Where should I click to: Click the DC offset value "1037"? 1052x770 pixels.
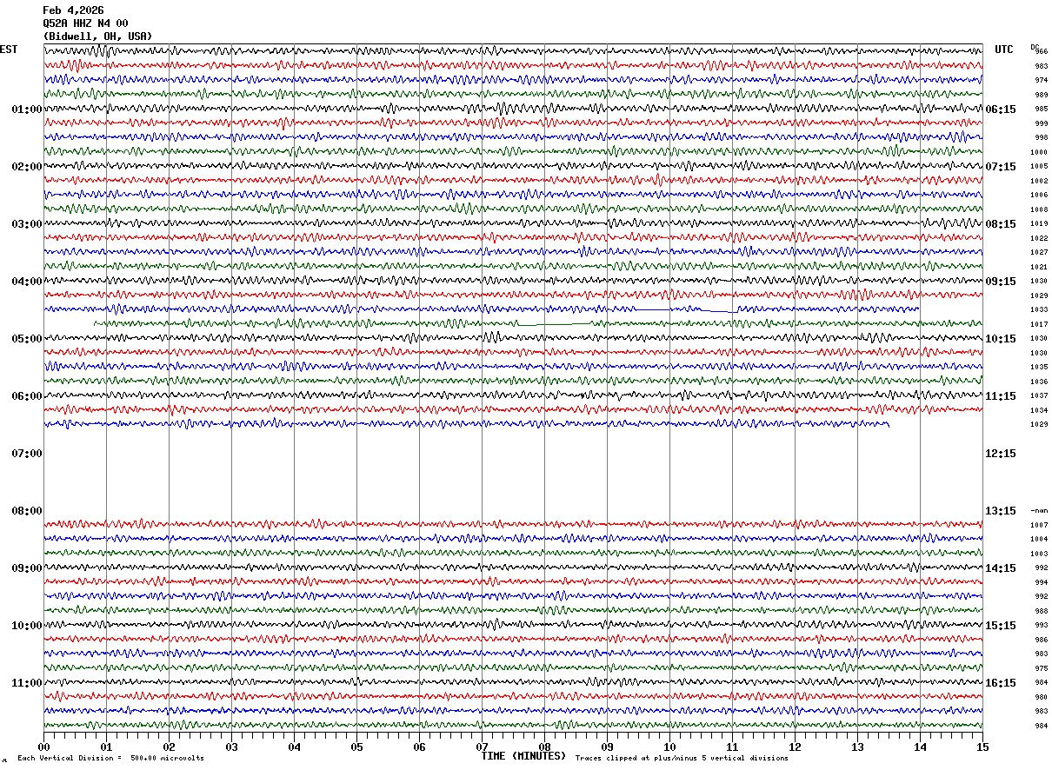click(1039, 395)
